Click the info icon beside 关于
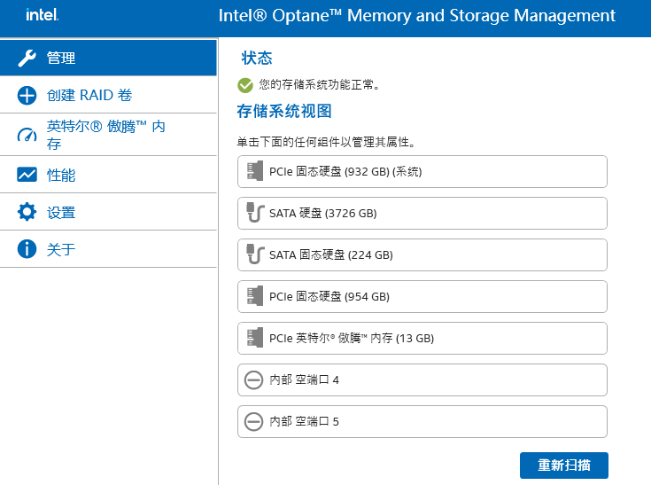Image resolution: width=651 pixels, height=485 pixels. 27,250
